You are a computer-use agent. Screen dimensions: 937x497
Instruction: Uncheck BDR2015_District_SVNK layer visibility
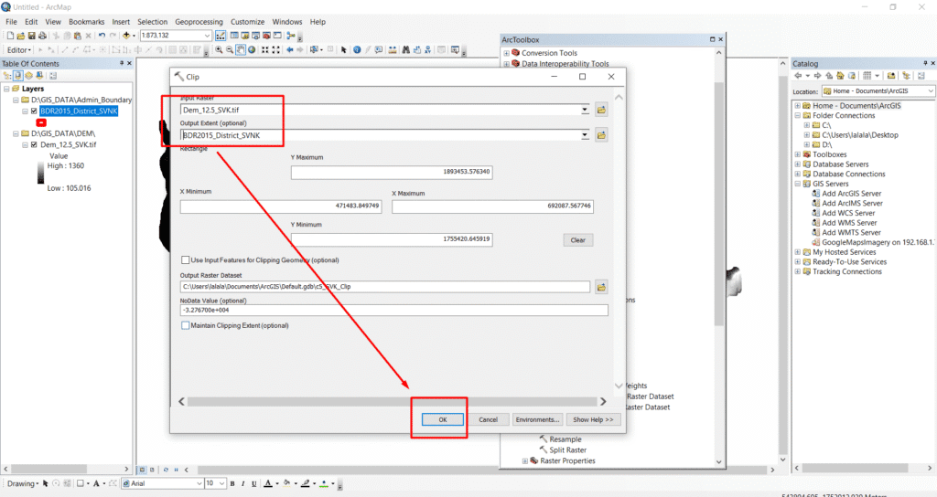34,111
